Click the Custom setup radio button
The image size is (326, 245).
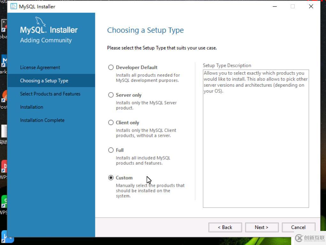(111, 178)
